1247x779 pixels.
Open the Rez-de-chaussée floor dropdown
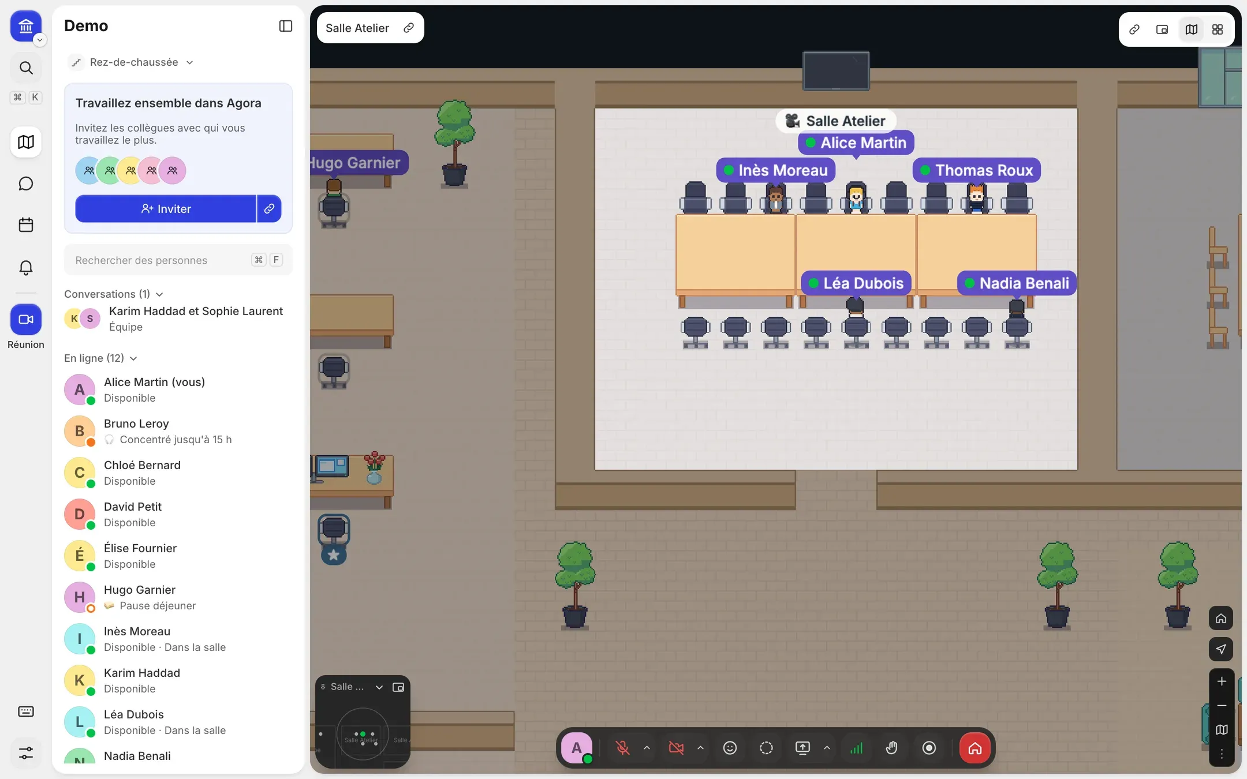pos(131,62)
